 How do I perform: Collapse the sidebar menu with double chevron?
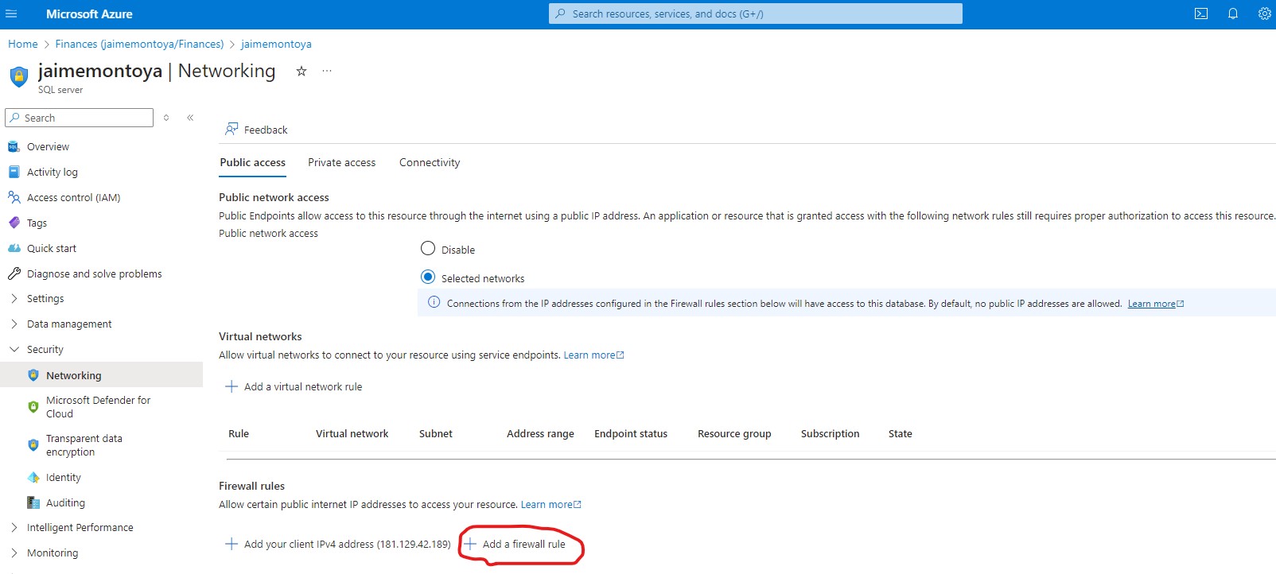point(190,118)
